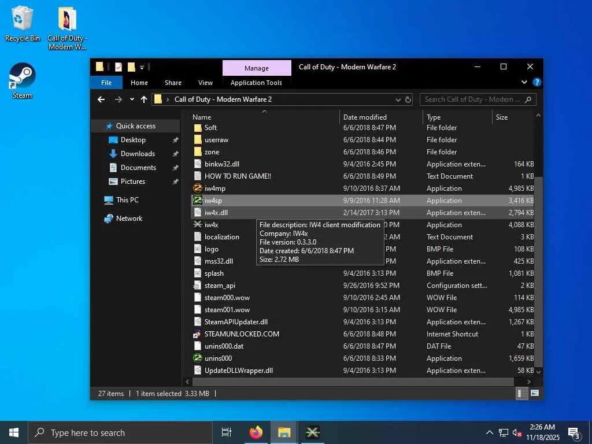Go up one folder level arrow
Viewport: 592px width, 444px height.
pyautogui.click(x=144, y=99)
